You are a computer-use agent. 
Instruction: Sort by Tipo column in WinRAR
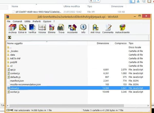[139, 43]
